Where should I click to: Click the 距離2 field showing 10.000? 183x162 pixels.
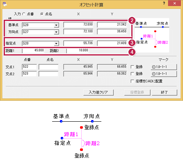tap(78, 51)
